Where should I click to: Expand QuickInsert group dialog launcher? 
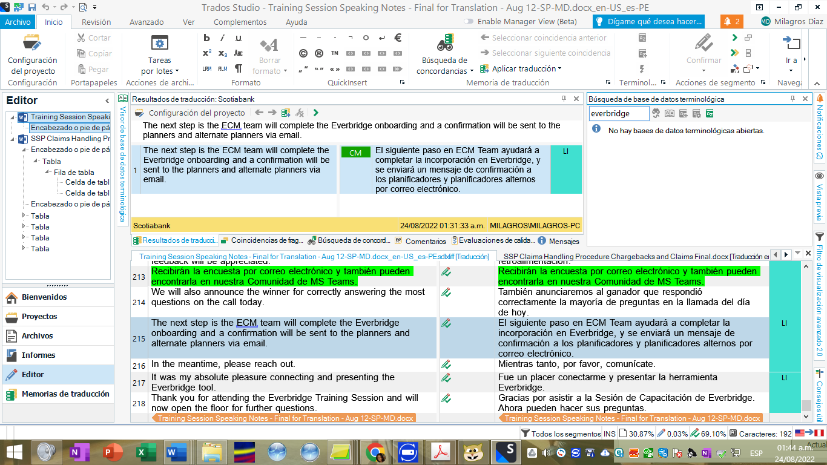[403, 82]
